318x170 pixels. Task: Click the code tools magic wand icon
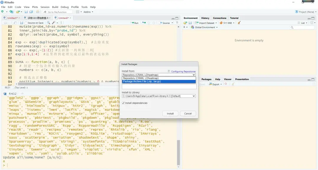coord(54,23)
